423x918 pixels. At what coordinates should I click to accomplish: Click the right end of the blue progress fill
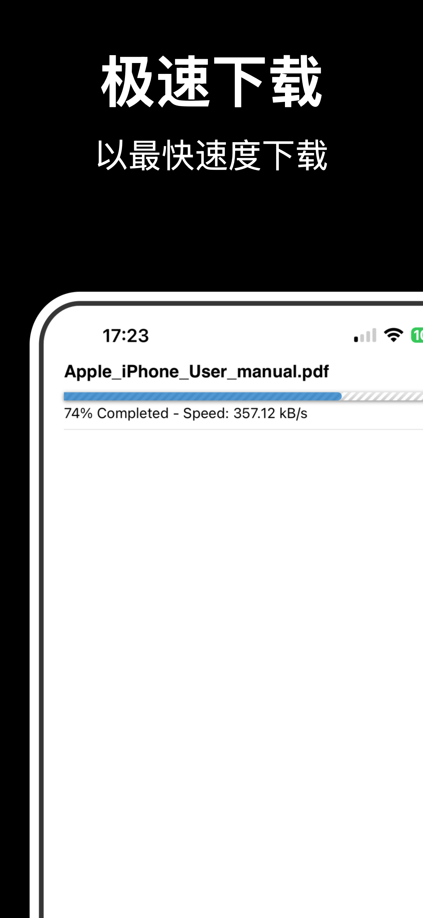click(339, 396)
